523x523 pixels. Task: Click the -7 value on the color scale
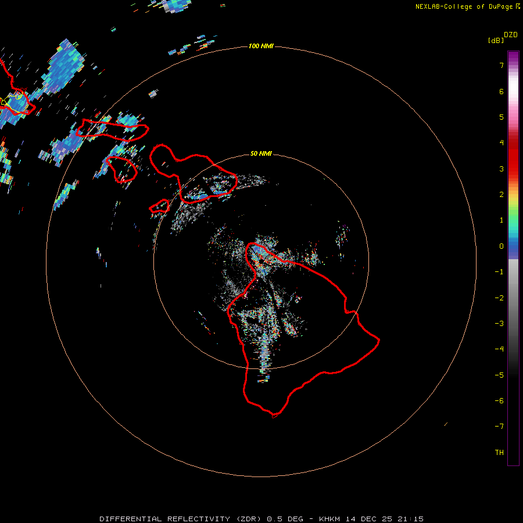tap(499, 427)
